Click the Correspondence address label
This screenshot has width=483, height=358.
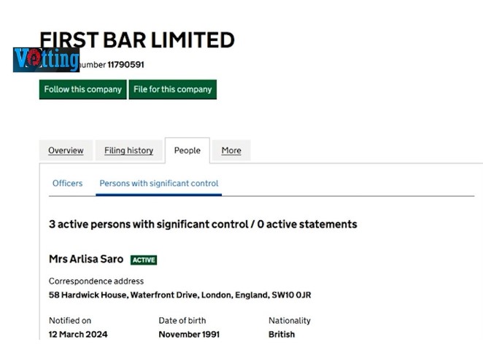click(x=96, y=281)
